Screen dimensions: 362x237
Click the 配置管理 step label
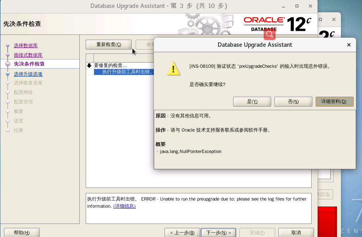click(23, 102)
